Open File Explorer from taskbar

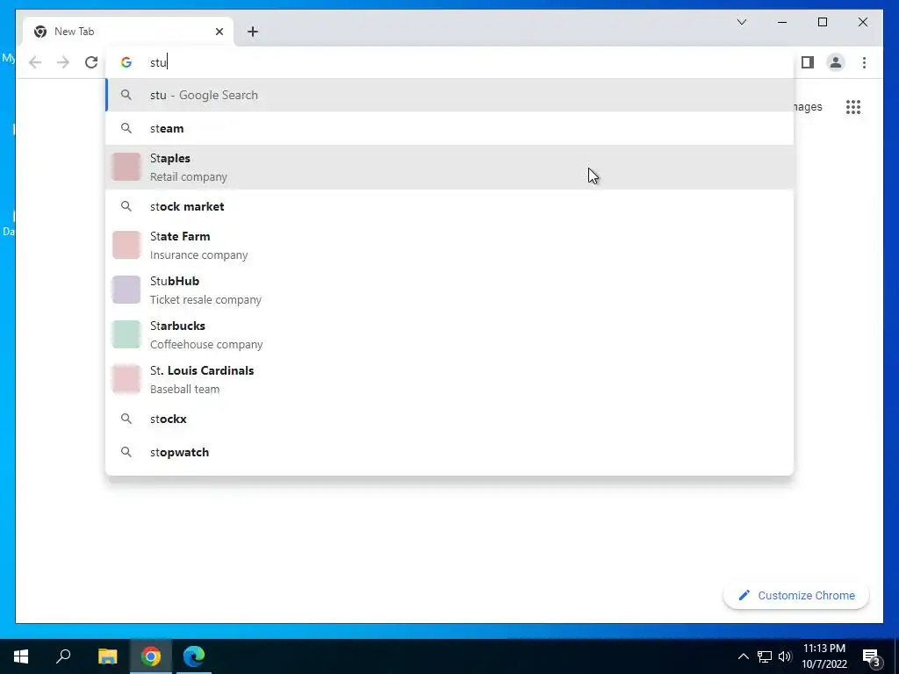coord(107,656)
